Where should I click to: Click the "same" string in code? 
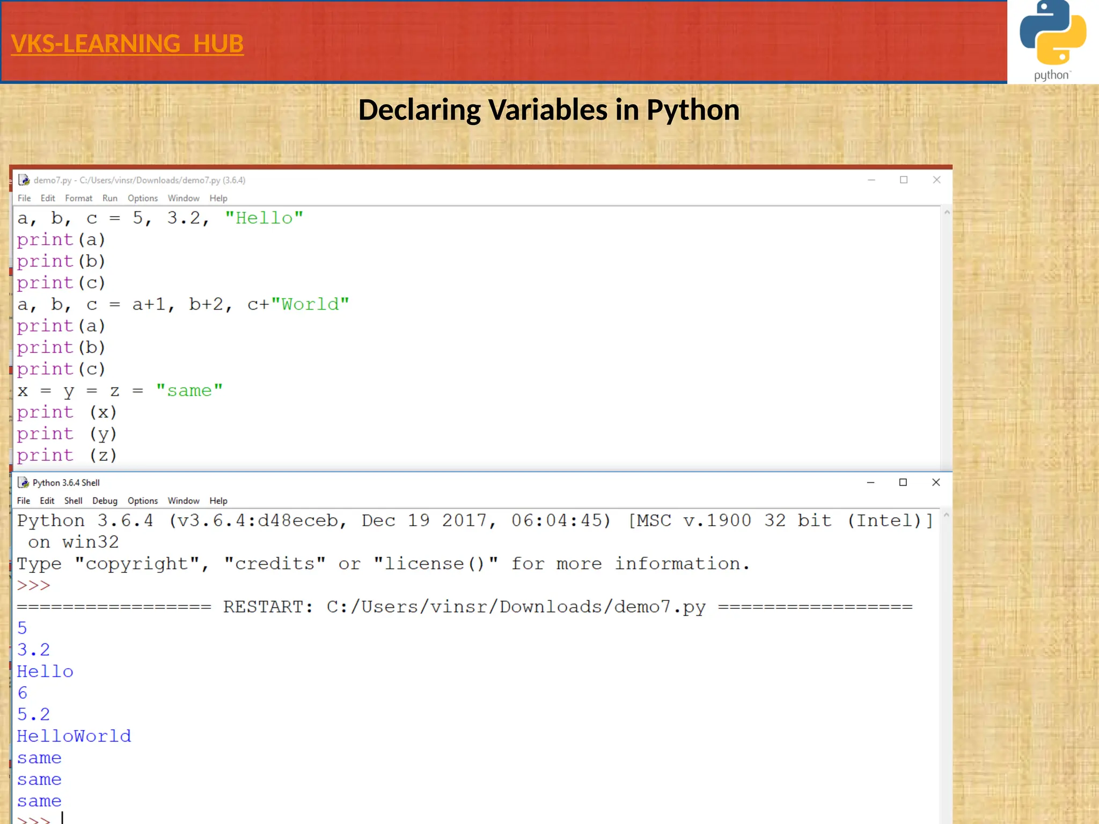[x=189, y=391]
